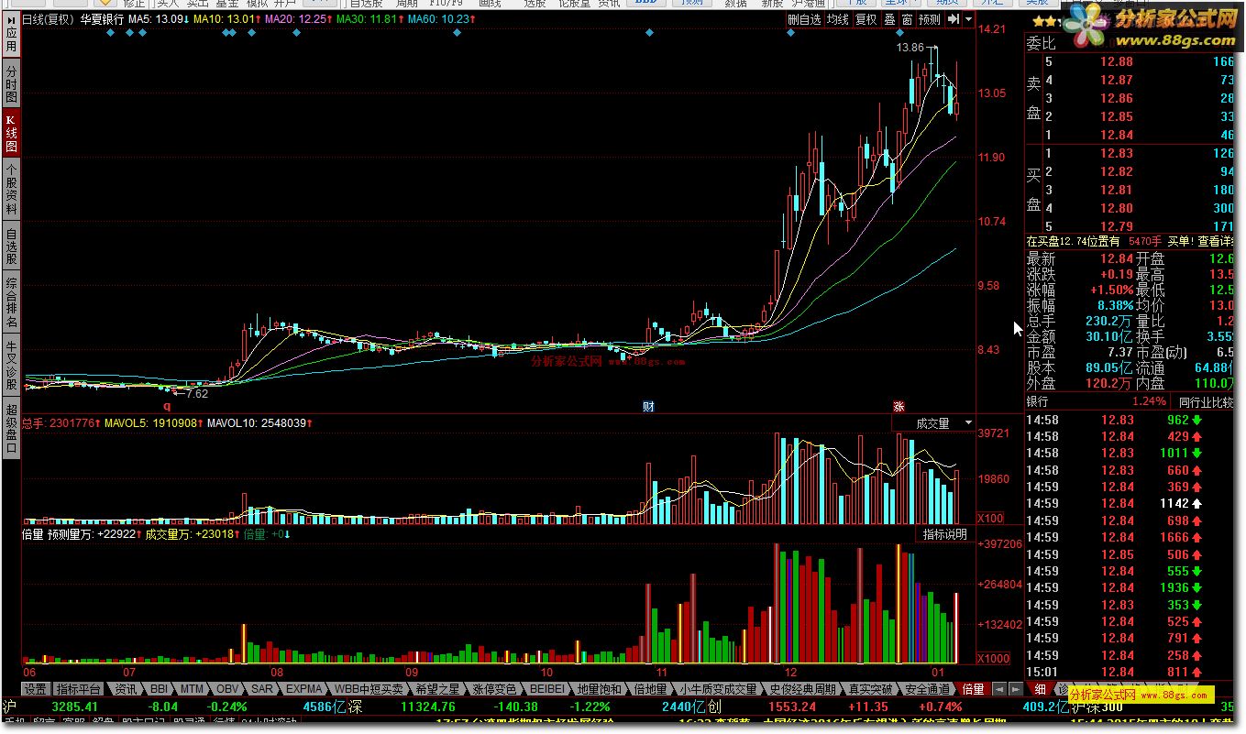The height and width of the screenshot is (734, 1246).
Task: Select the K线图 sidebar tab
Action: coord(11,135)
